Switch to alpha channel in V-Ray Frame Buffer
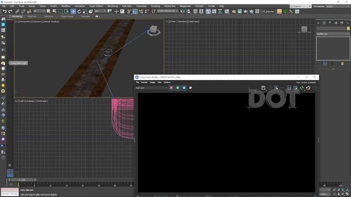The height and width of the screenshot is (197, 351). tap(190, 88)
